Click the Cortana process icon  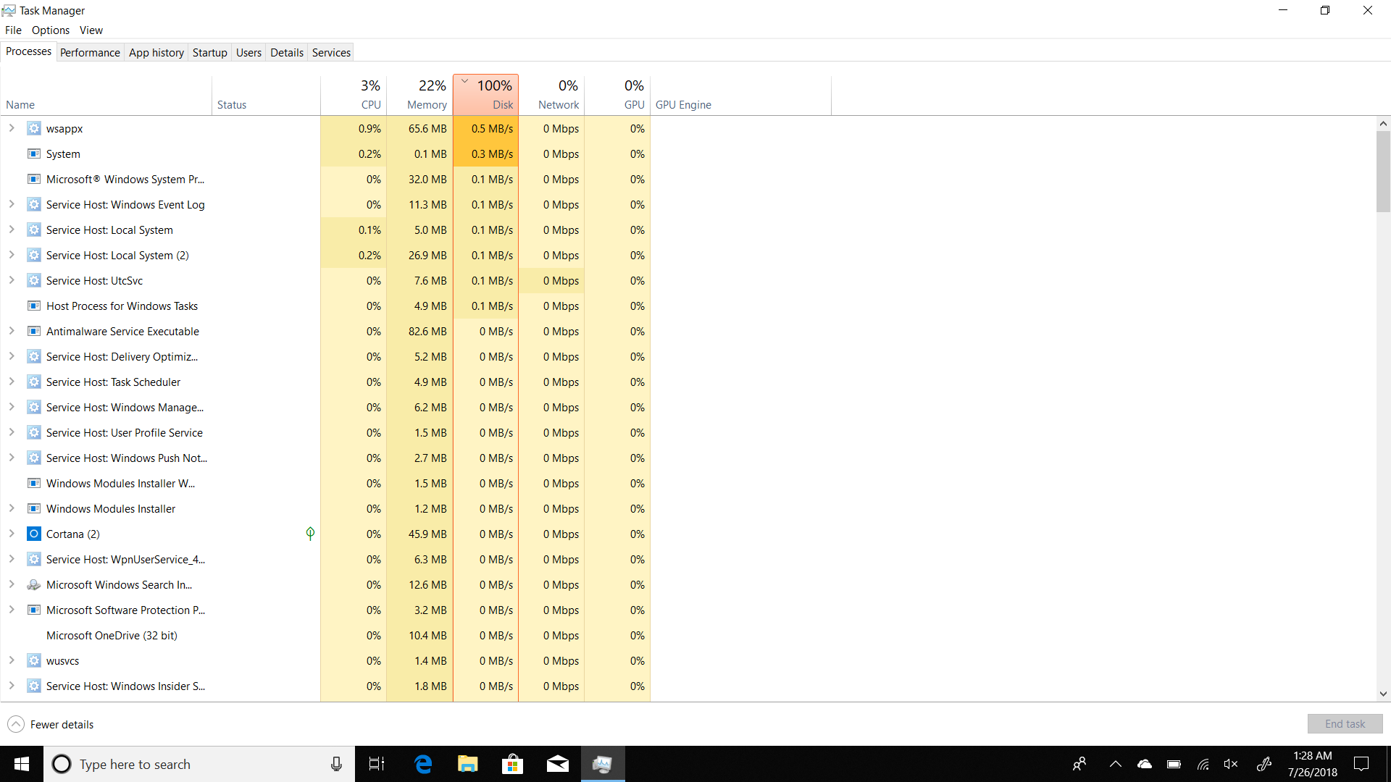[34, 534]
